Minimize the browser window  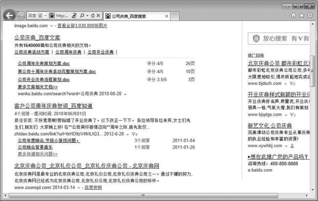[287, 6]
